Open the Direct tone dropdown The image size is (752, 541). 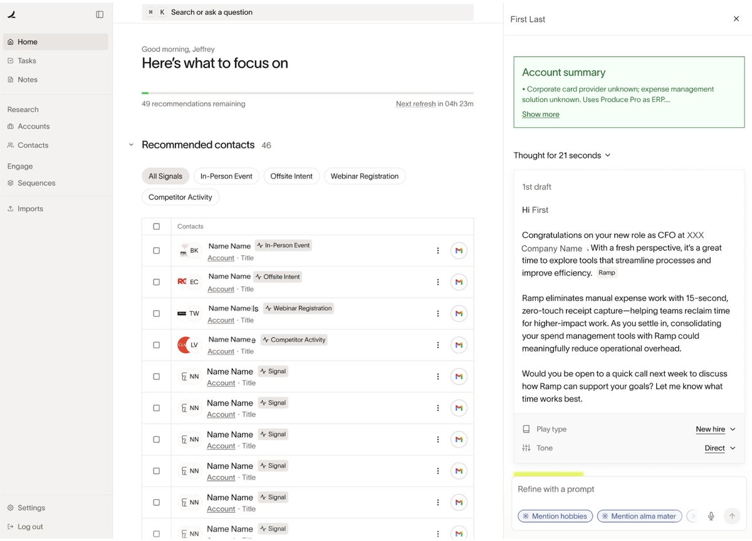tap(720, 448)
